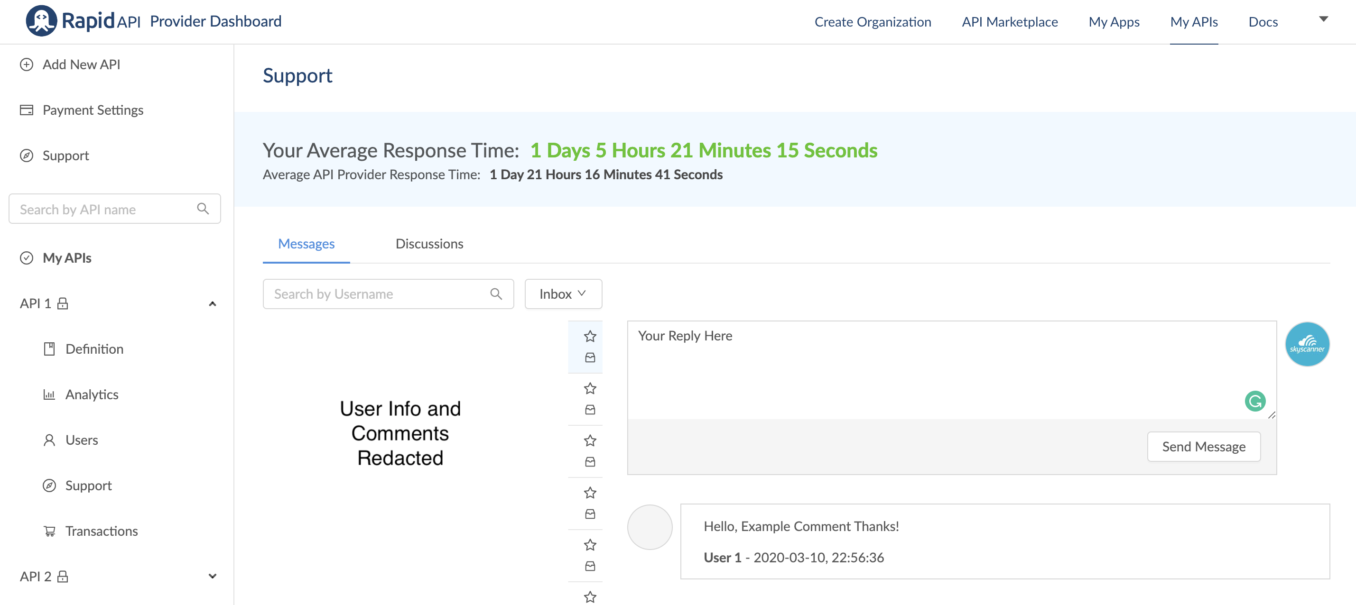Open the Inbox filter dropdown
Screen dimensions: 1356x605
pyautogui.click(x=563, y=294)
